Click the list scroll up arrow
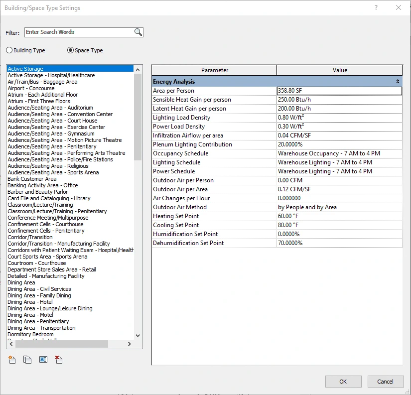 (x=137, y=70)
